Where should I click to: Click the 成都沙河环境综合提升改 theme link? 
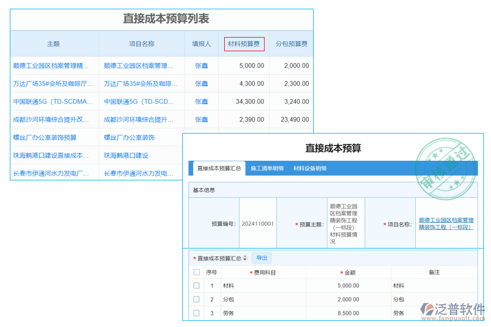tap(51, 119)
